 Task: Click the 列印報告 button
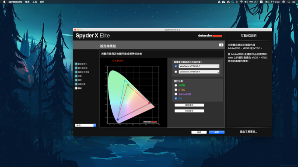(189, 111)
